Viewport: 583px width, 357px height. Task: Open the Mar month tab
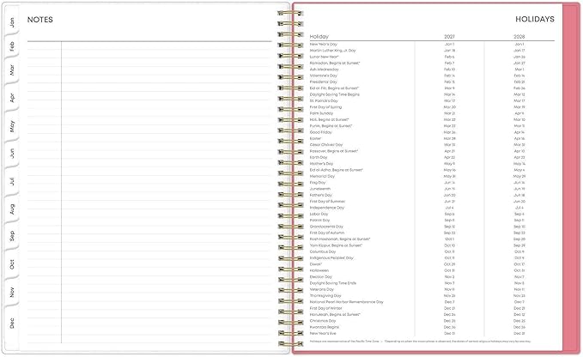(x=12, y=70)
